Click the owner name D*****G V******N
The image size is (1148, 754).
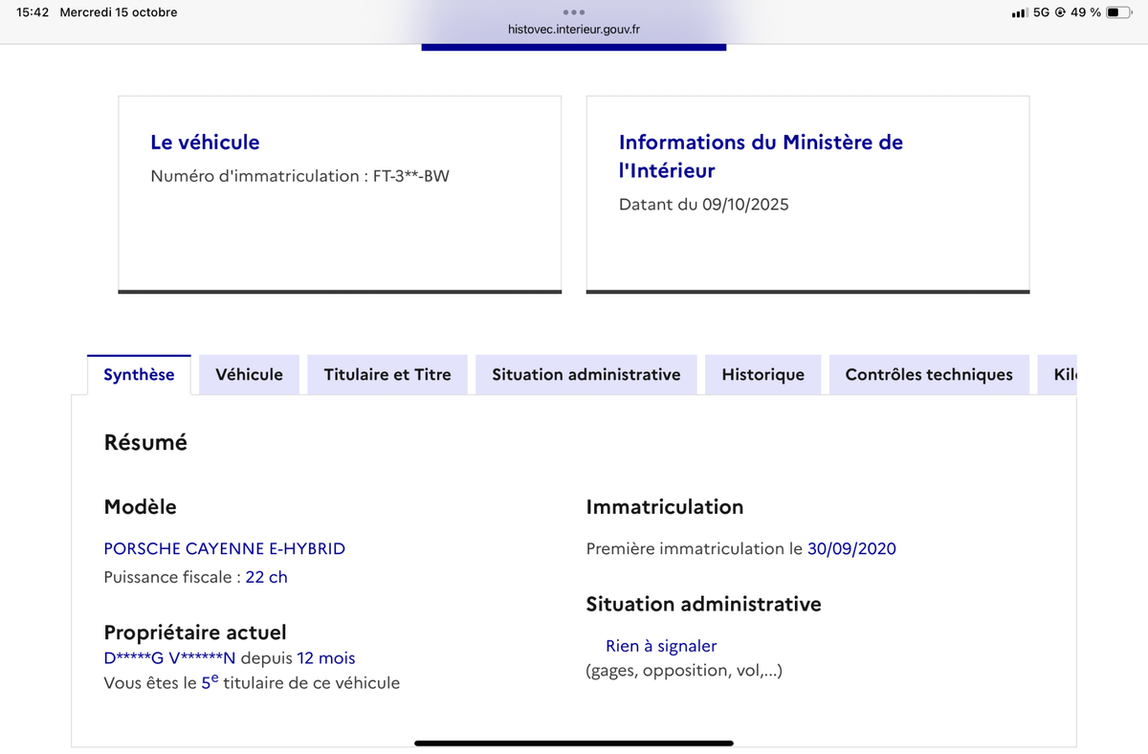pos(169,657)
